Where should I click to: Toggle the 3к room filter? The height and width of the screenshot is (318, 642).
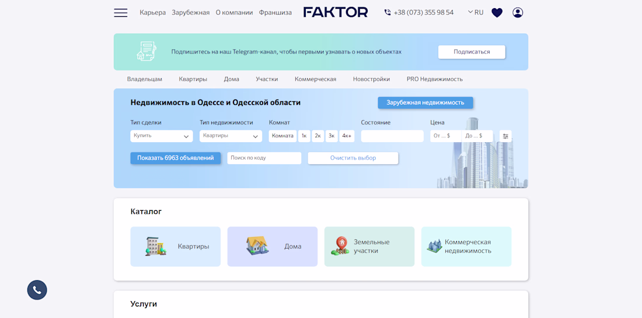click(332, 136)
